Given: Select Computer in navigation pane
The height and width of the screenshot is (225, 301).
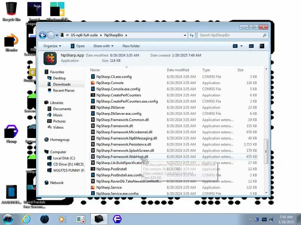Looking at the screenshot, I should [x=58, y=152].
